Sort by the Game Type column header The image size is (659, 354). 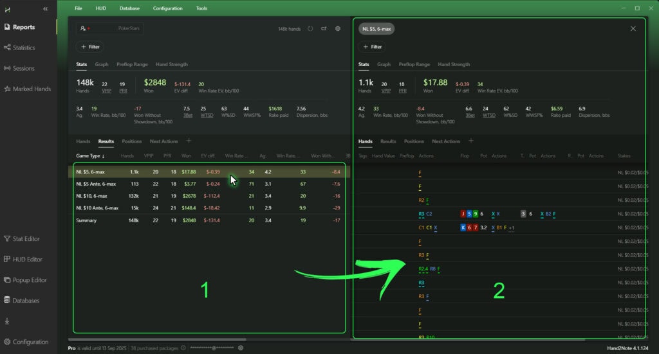(x=90, y=156)
